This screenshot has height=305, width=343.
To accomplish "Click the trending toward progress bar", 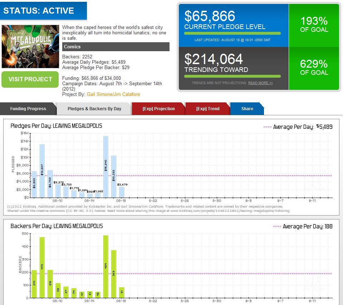I will point(232,76).
